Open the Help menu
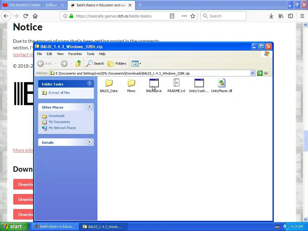The width and height of the screenshot is (308, 231). [102, 54]
